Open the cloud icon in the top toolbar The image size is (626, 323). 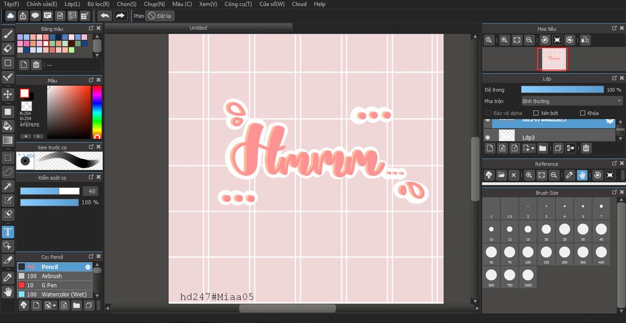10,15
